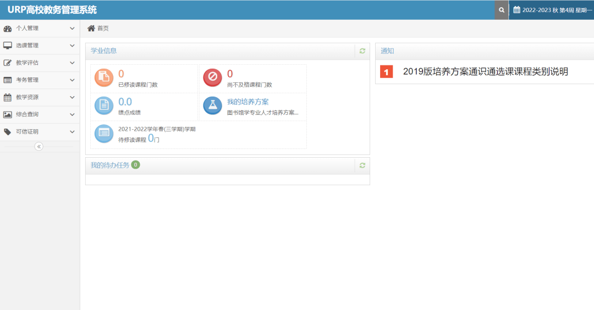594x310 pixels.
Task: Click the 绩点成绩 value 0.0
Action: pos(125,102)
